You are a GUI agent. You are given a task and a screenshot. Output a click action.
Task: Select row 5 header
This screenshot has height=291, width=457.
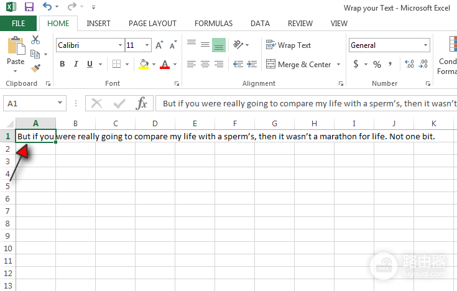7,186
